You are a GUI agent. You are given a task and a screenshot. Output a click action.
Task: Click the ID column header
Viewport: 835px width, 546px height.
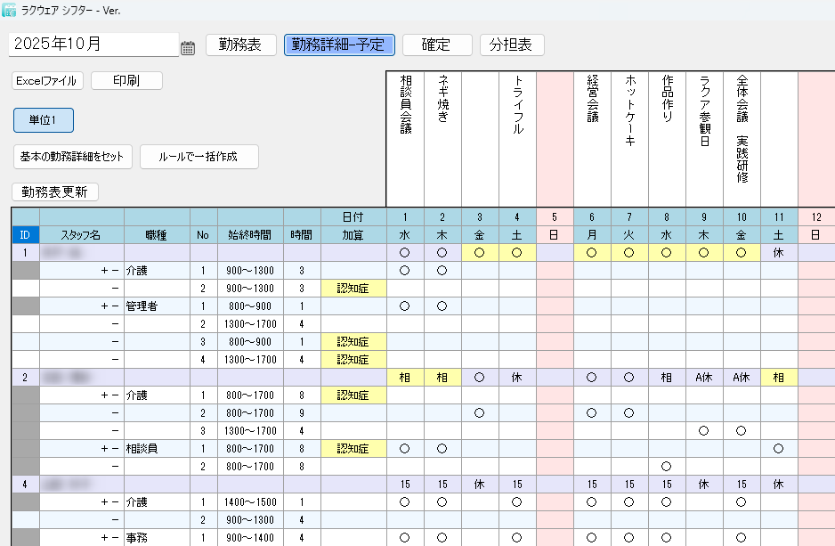pyautogui.click(x=25, y=235)
